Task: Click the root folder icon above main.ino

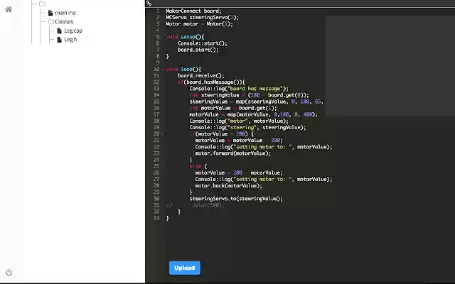Action: click(43, 4)
